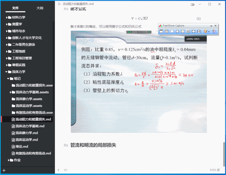Image resolution: width=226 pixels, height=175 pixels.
Task: Select the 有旋流动和有势流动.assets folder
Action: 32,113
